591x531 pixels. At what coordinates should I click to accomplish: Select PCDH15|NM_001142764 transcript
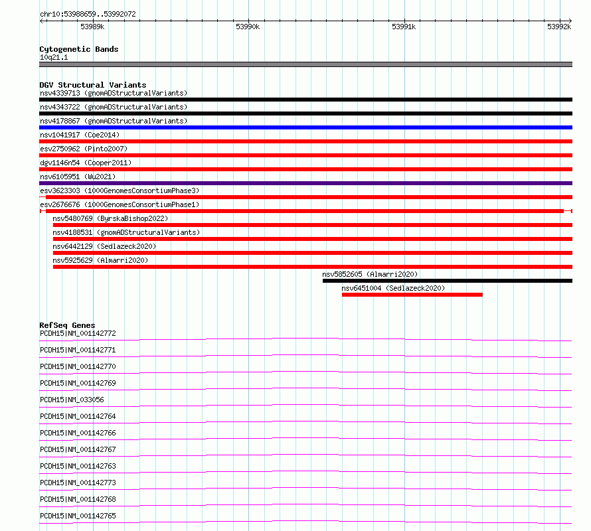[78, 416]
